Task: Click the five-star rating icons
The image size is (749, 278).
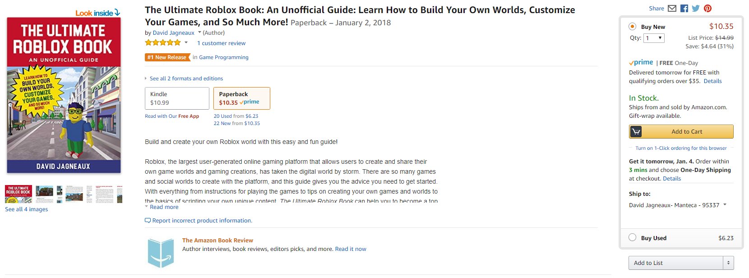Action: pos(163,43)
